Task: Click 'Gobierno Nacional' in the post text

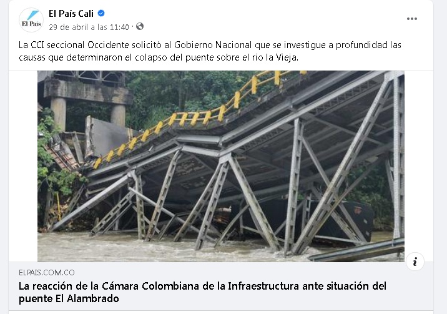Action: [213, 45]
